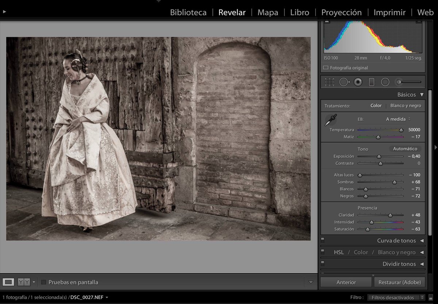The height and width of the screenshot is (304, 438).
Task: Select the white balance eyedropper
Action: point(331,120)
